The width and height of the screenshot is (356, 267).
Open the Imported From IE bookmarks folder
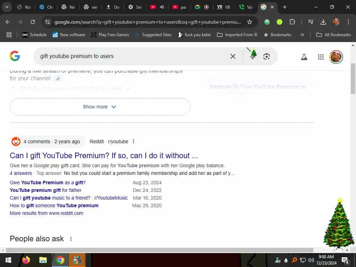point(237,35)
